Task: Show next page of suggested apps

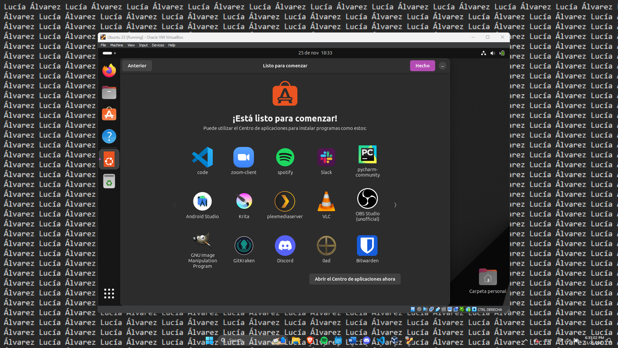Action: 395,205
